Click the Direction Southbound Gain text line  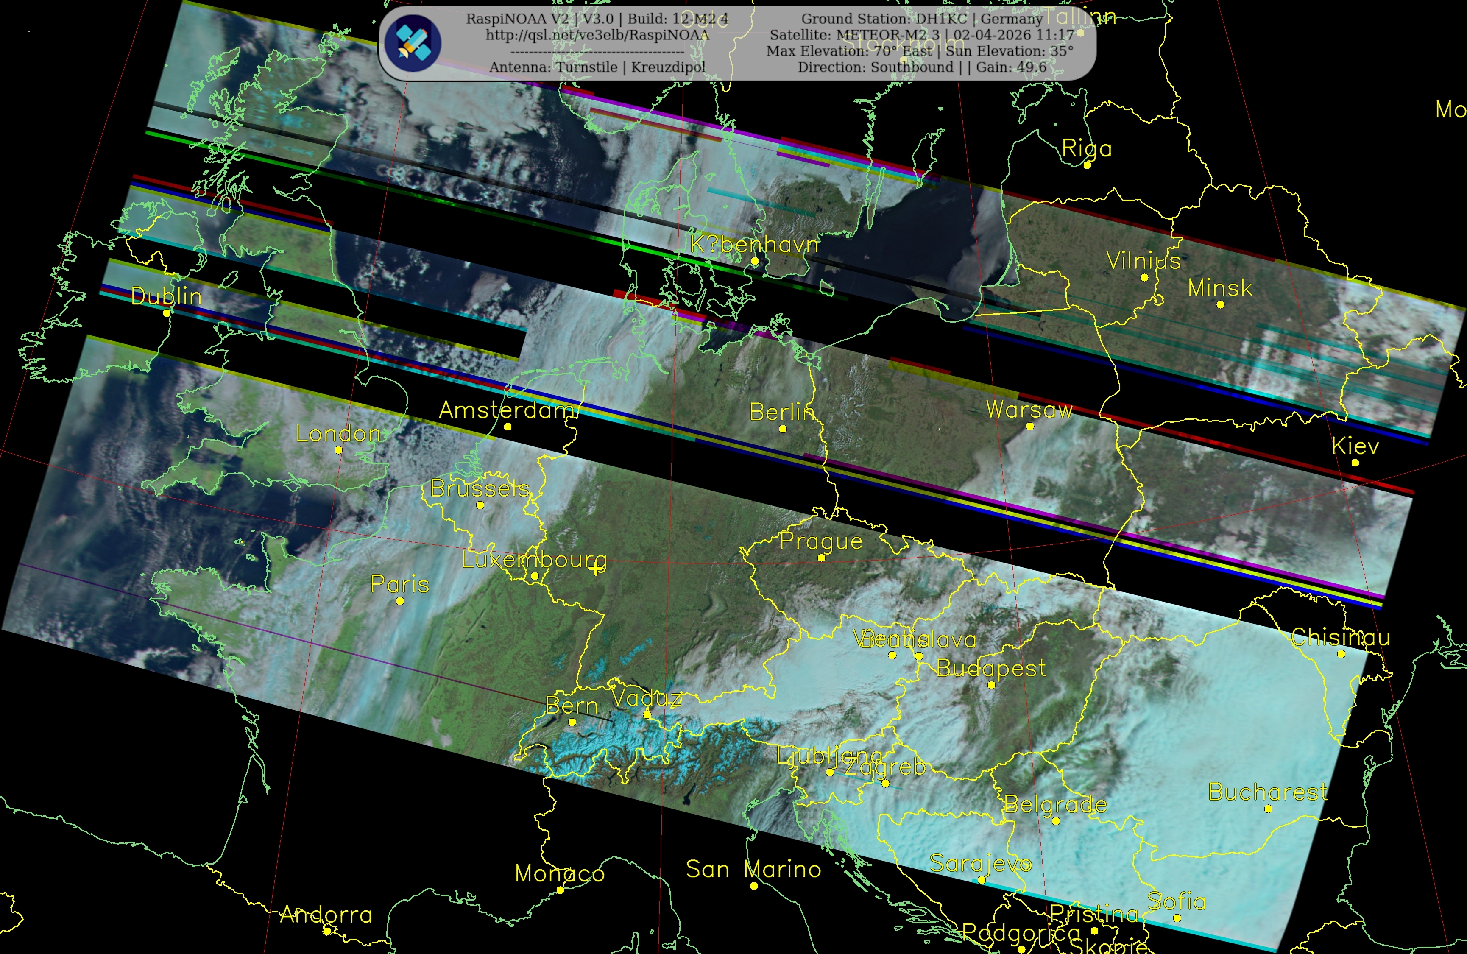(x=921, y=67)
